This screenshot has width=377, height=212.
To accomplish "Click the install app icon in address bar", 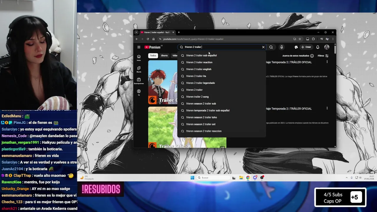I will pos(295,39).
